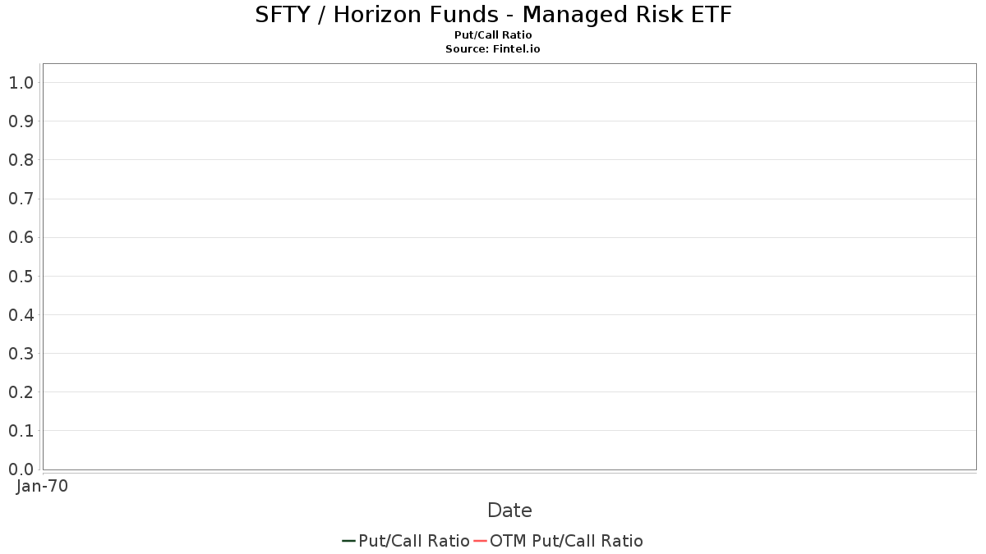986x554 pixels.
Task: Select the 1.0 y-axis tick label
Action: click(21, 82)
